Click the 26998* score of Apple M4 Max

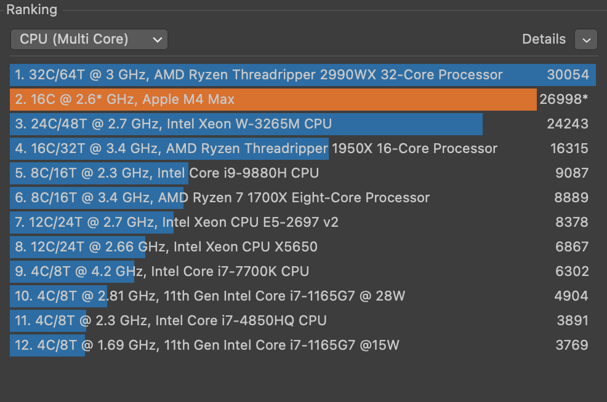pos(564,100)
